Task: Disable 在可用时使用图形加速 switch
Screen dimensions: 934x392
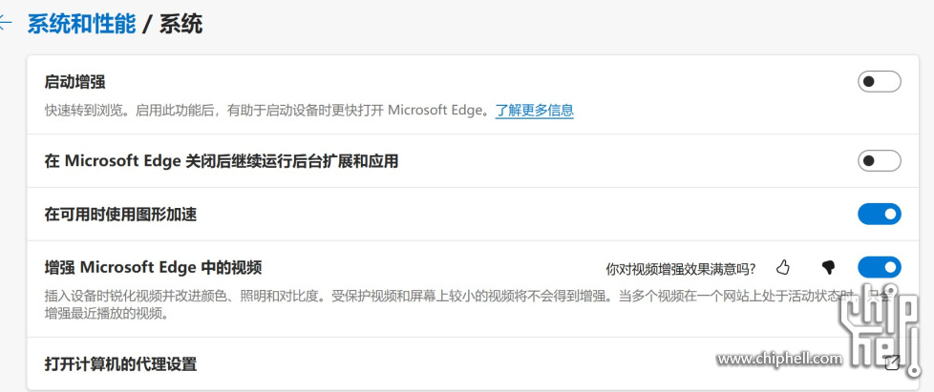Action: pyautogui.click(x=880, y=215)
